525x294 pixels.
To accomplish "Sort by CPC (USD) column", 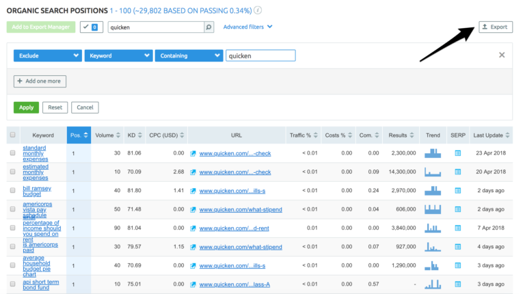I will click(167, 135).
